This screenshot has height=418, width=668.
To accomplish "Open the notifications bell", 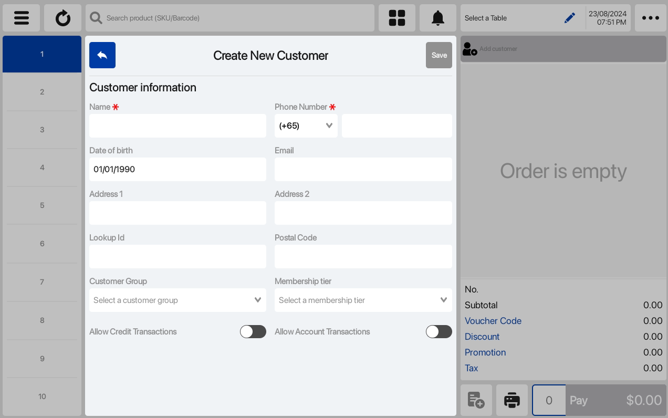I will [437, 17].
